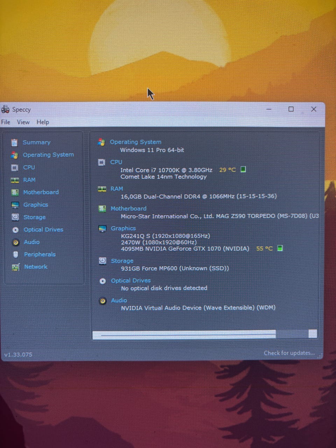
Task: Click the CPU chip sidebar icon
Action: pyautogui.click(x=15, y=167)
